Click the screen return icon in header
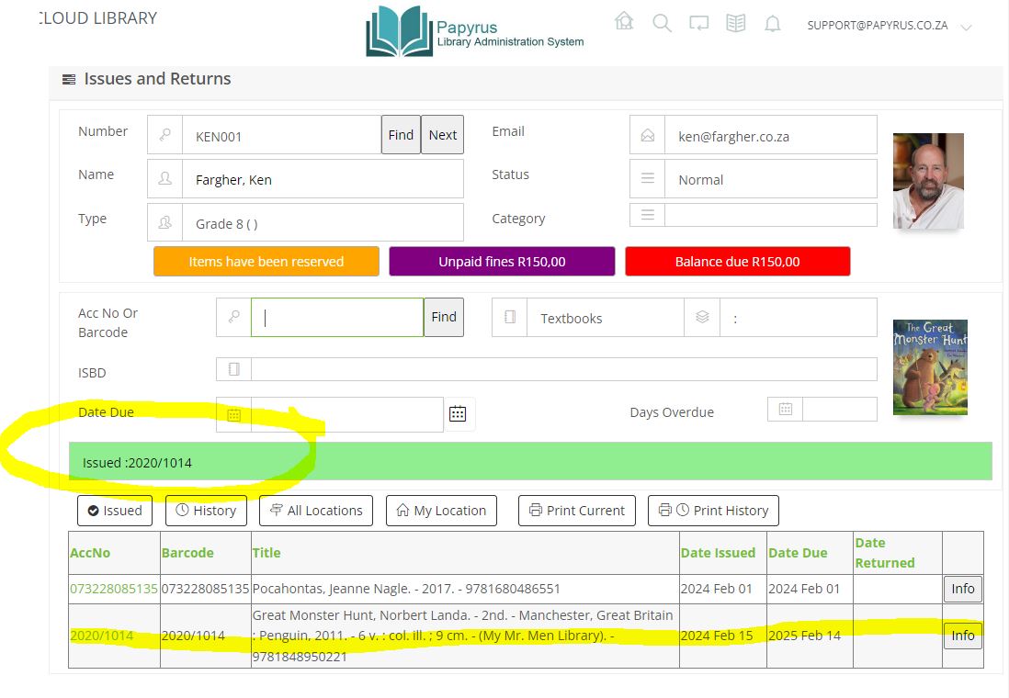The width and height of the screenshot is (1009, 698). (x=698, y=24)
